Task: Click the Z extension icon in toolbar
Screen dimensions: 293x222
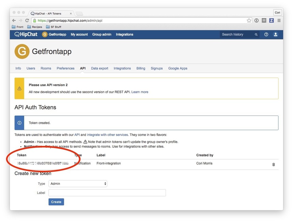Action: pyautogui.click(x=272, y=20)
